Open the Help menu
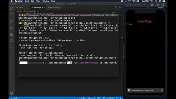Image resolution: width=176 pixels, height=99 pixels. [53, 1]
